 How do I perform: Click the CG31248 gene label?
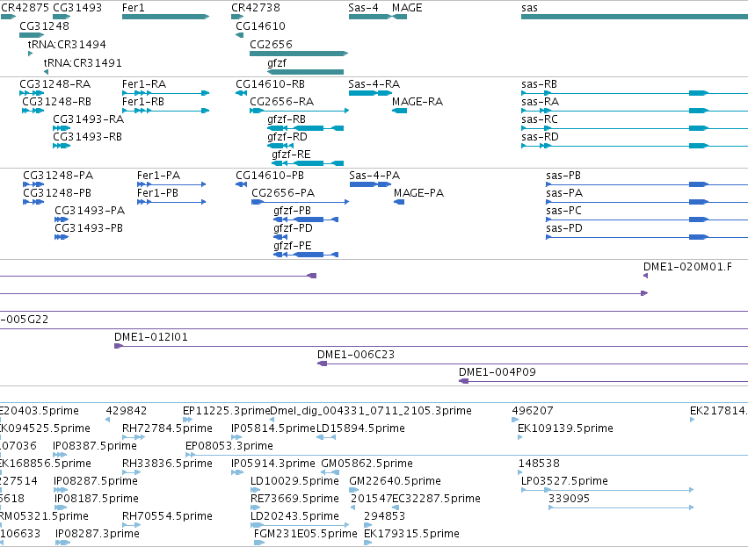click(x=44, y=25)
